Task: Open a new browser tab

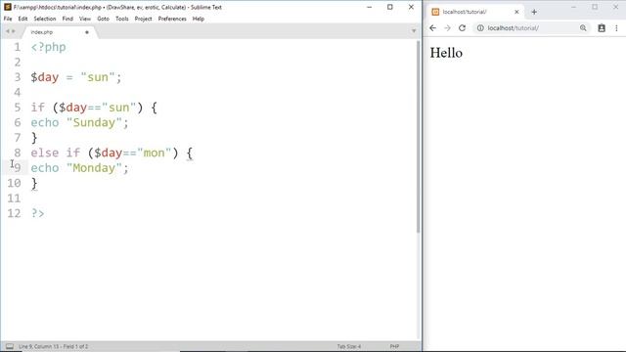Action: point(534,12)
